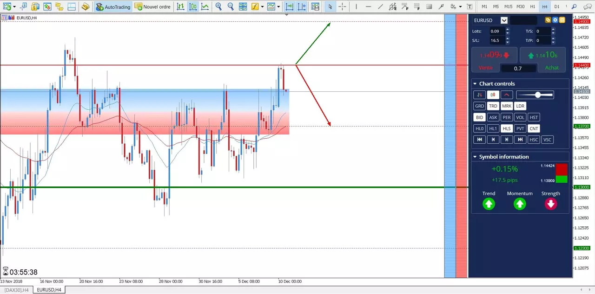Open the panel settings gear icon
The width and height of the screenshot is (595, 294).
click(555, 20)
